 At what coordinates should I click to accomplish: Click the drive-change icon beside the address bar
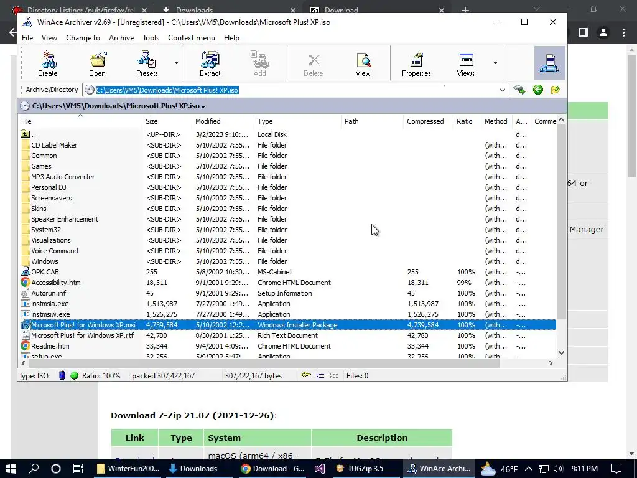tap(519, 90)
